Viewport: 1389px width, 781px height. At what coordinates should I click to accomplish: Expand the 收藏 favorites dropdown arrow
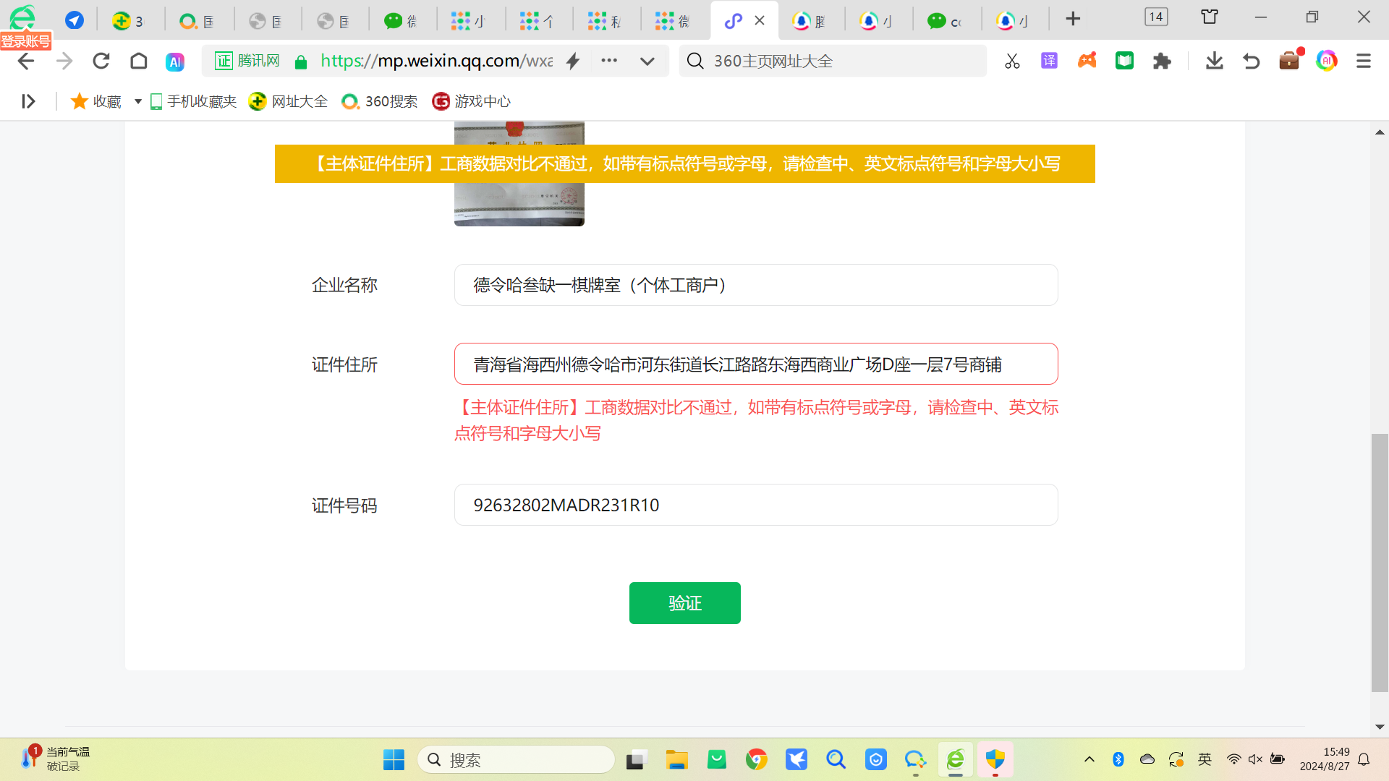137,101
